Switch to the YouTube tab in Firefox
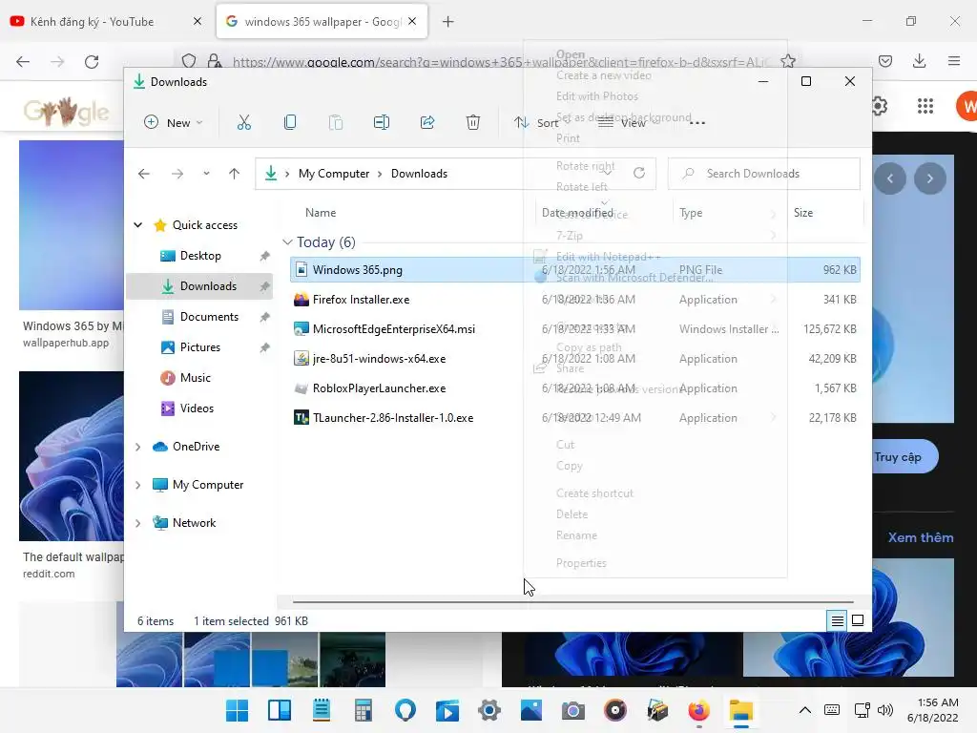This screenshot has height=733, width=977. click(x=107, y=21)
